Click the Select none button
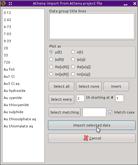This screenshot has width=138, height=165. point(89,86)
